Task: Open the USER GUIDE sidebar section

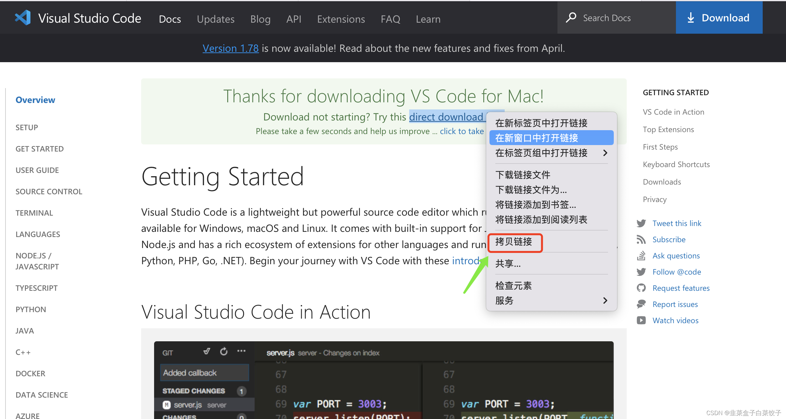Action: (37, 170)
